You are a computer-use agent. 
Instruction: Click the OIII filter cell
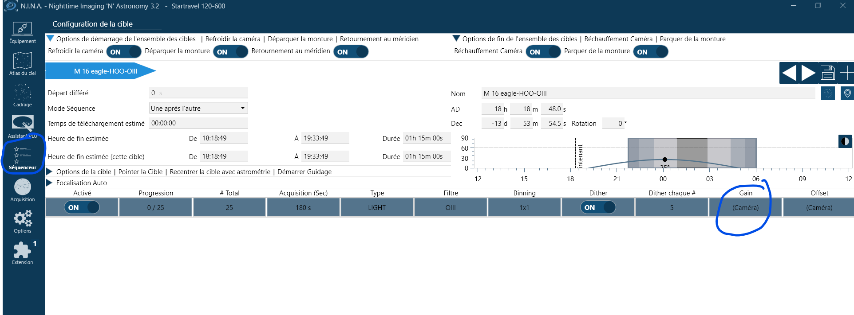point(451,207)
